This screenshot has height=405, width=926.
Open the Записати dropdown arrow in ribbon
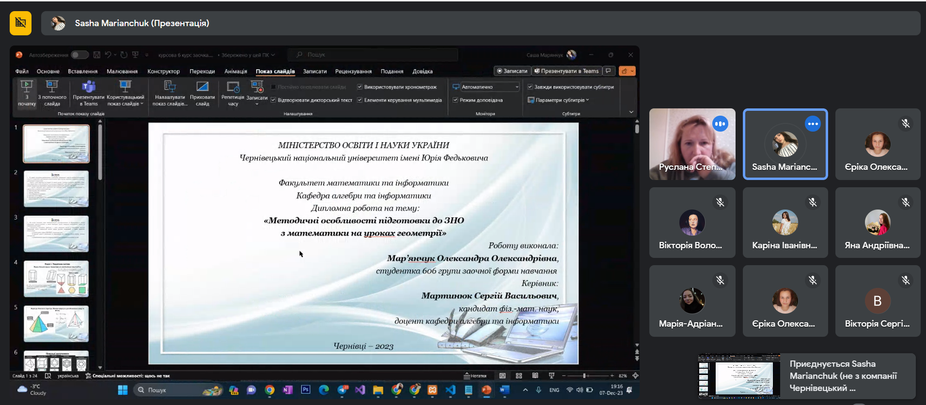257,104
